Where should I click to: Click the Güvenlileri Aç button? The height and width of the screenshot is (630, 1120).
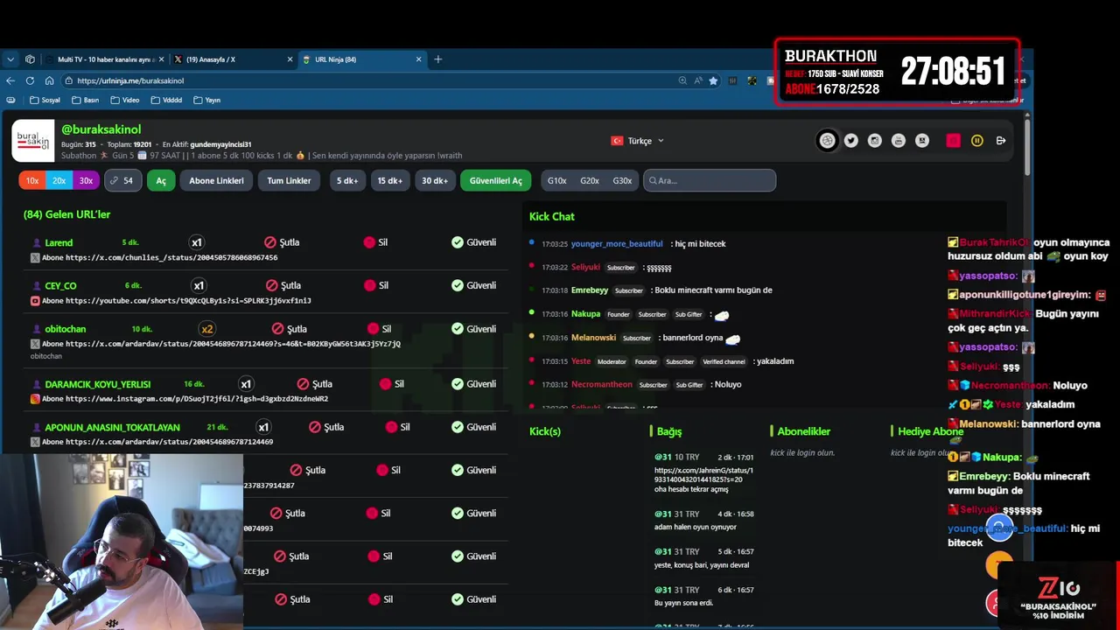pos(495,180)
